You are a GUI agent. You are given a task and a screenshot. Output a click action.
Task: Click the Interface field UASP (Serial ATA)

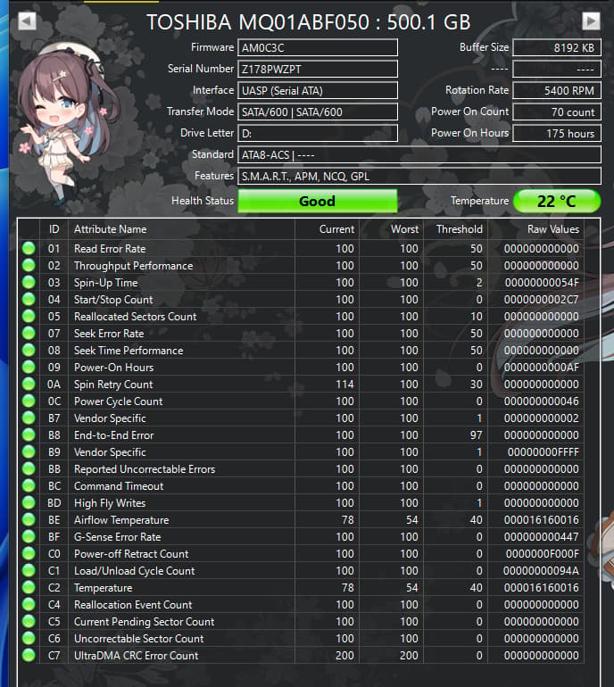coord(318,91)
